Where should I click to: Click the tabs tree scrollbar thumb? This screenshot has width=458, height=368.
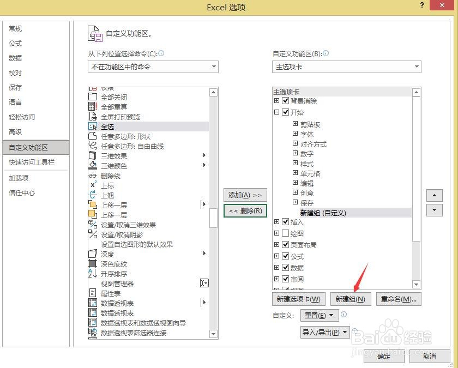click(416, 169)
